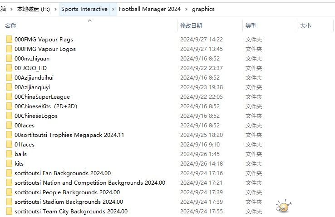Select the 000FMG Vapour Logos folder icon
335x217 pixels.
(9, 49)
